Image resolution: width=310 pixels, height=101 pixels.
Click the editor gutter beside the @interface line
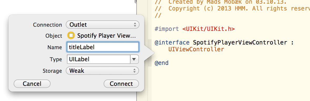[149, 43]
